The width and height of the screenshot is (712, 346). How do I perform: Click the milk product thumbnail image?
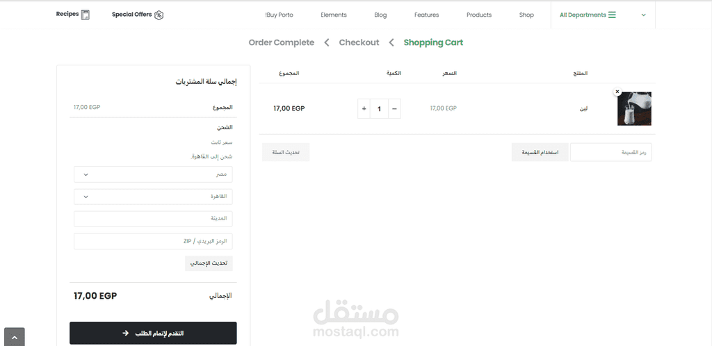[634, 109]
